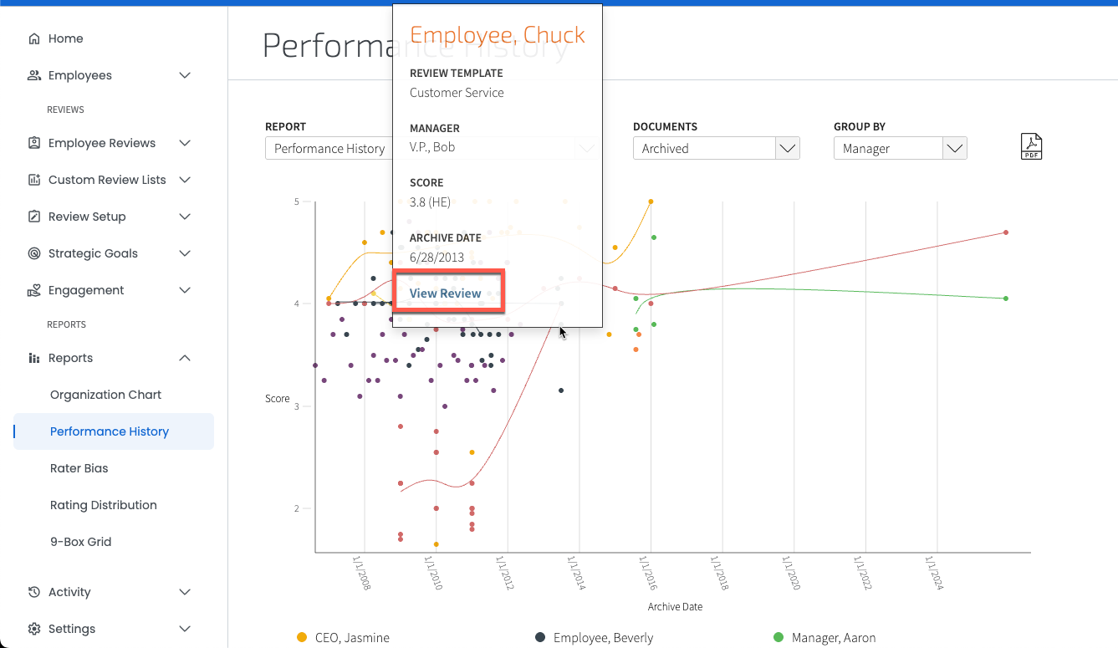Open the Group By dropdown showing Manager
This screenshot has height=648, width=1118.
click(x=901, y=149)
